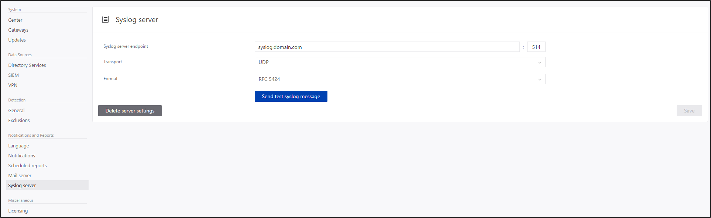Open Center in the sidebar
Screen dimensions: 711x218
pyautogui.click(x=15, y=20)
